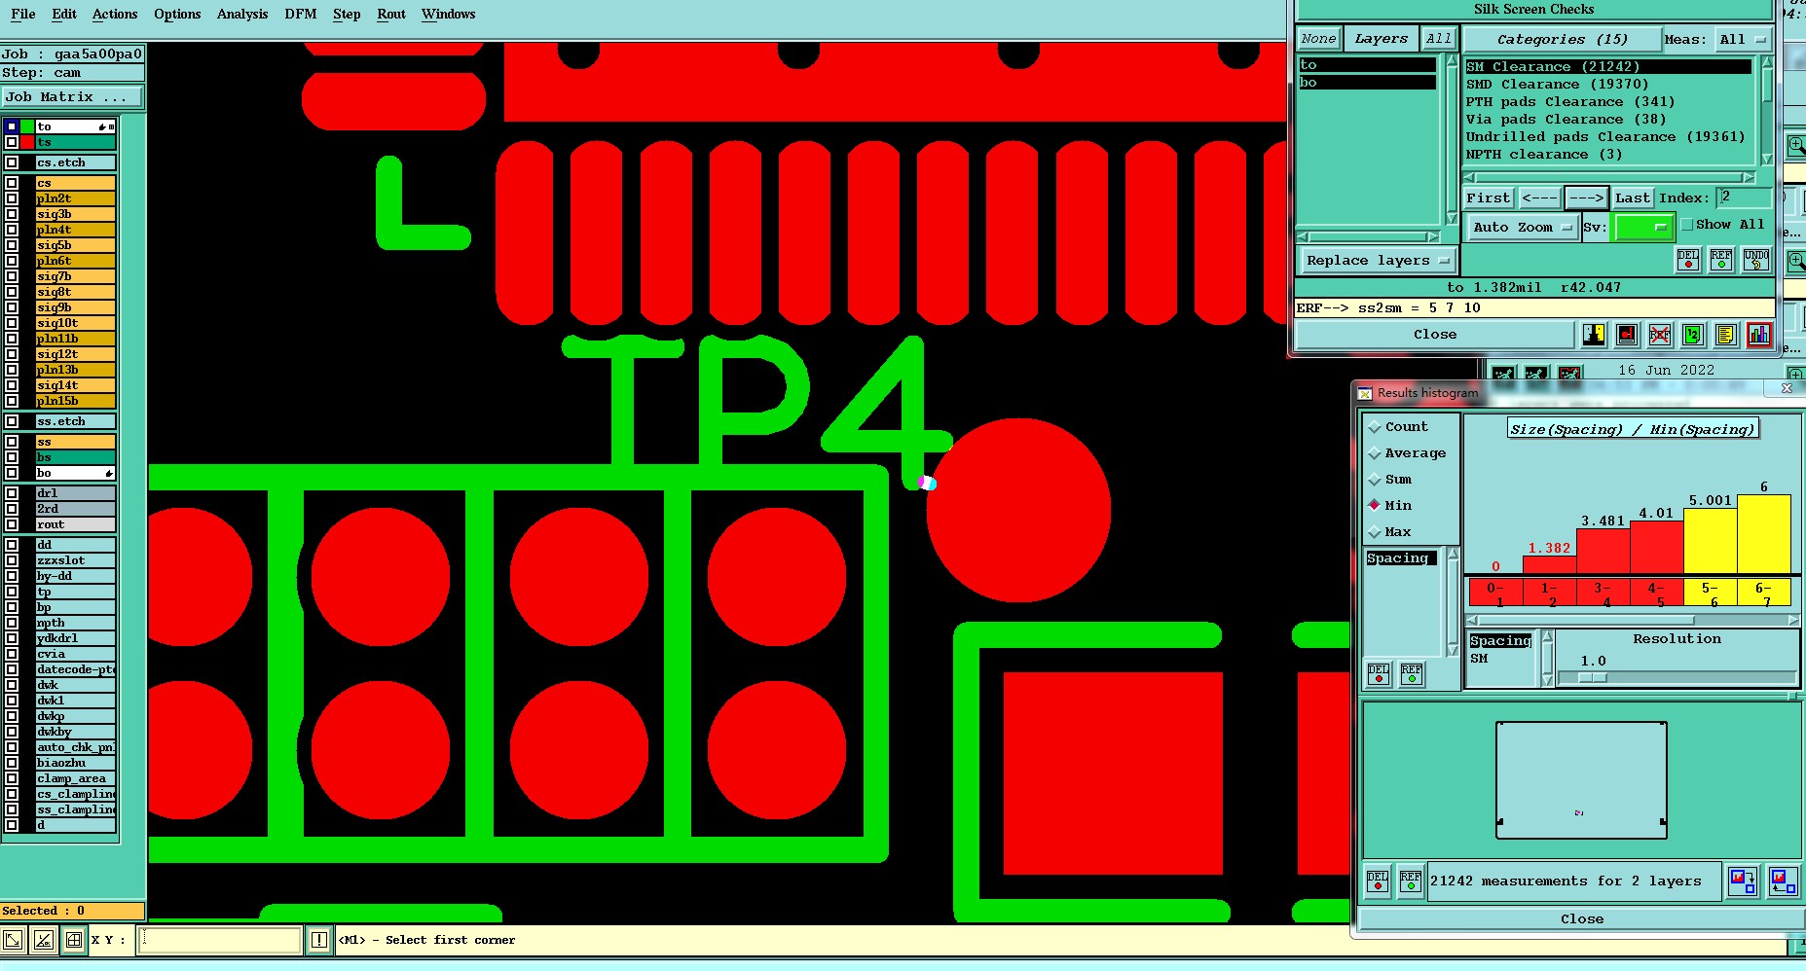Go to previous result with <--- button

point(1539,198)
